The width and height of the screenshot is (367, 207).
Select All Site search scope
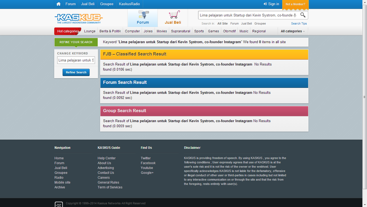coord(222,23)
